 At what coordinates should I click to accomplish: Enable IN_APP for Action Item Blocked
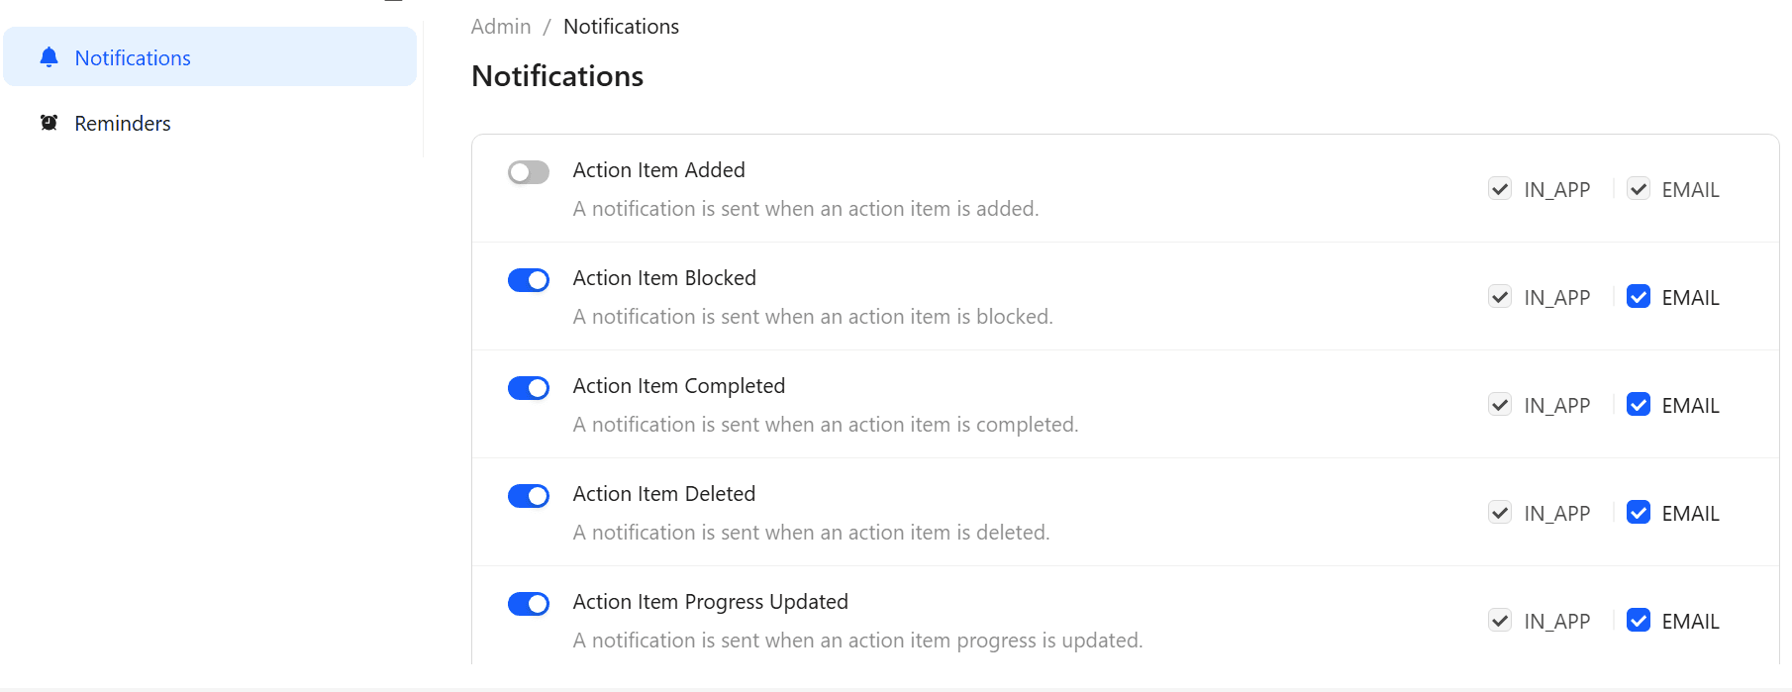pyautogui.click(x=1500, y=296)
